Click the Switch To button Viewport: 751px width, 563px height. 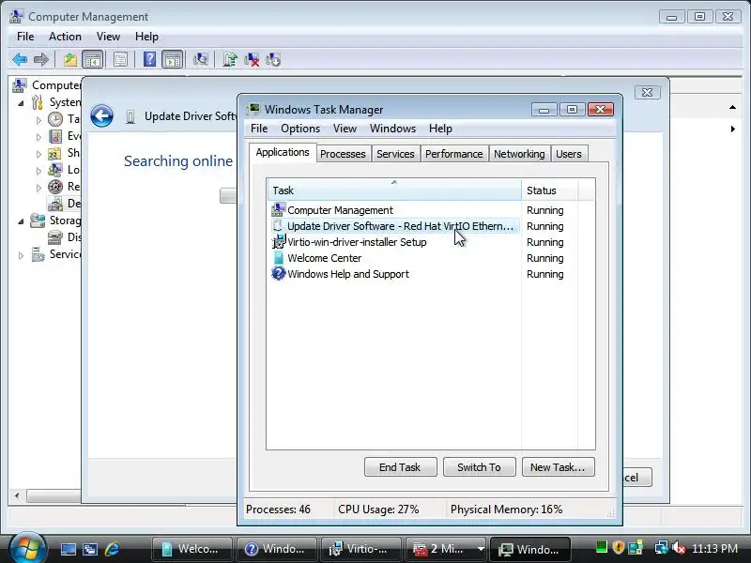[x=479, y=467]
